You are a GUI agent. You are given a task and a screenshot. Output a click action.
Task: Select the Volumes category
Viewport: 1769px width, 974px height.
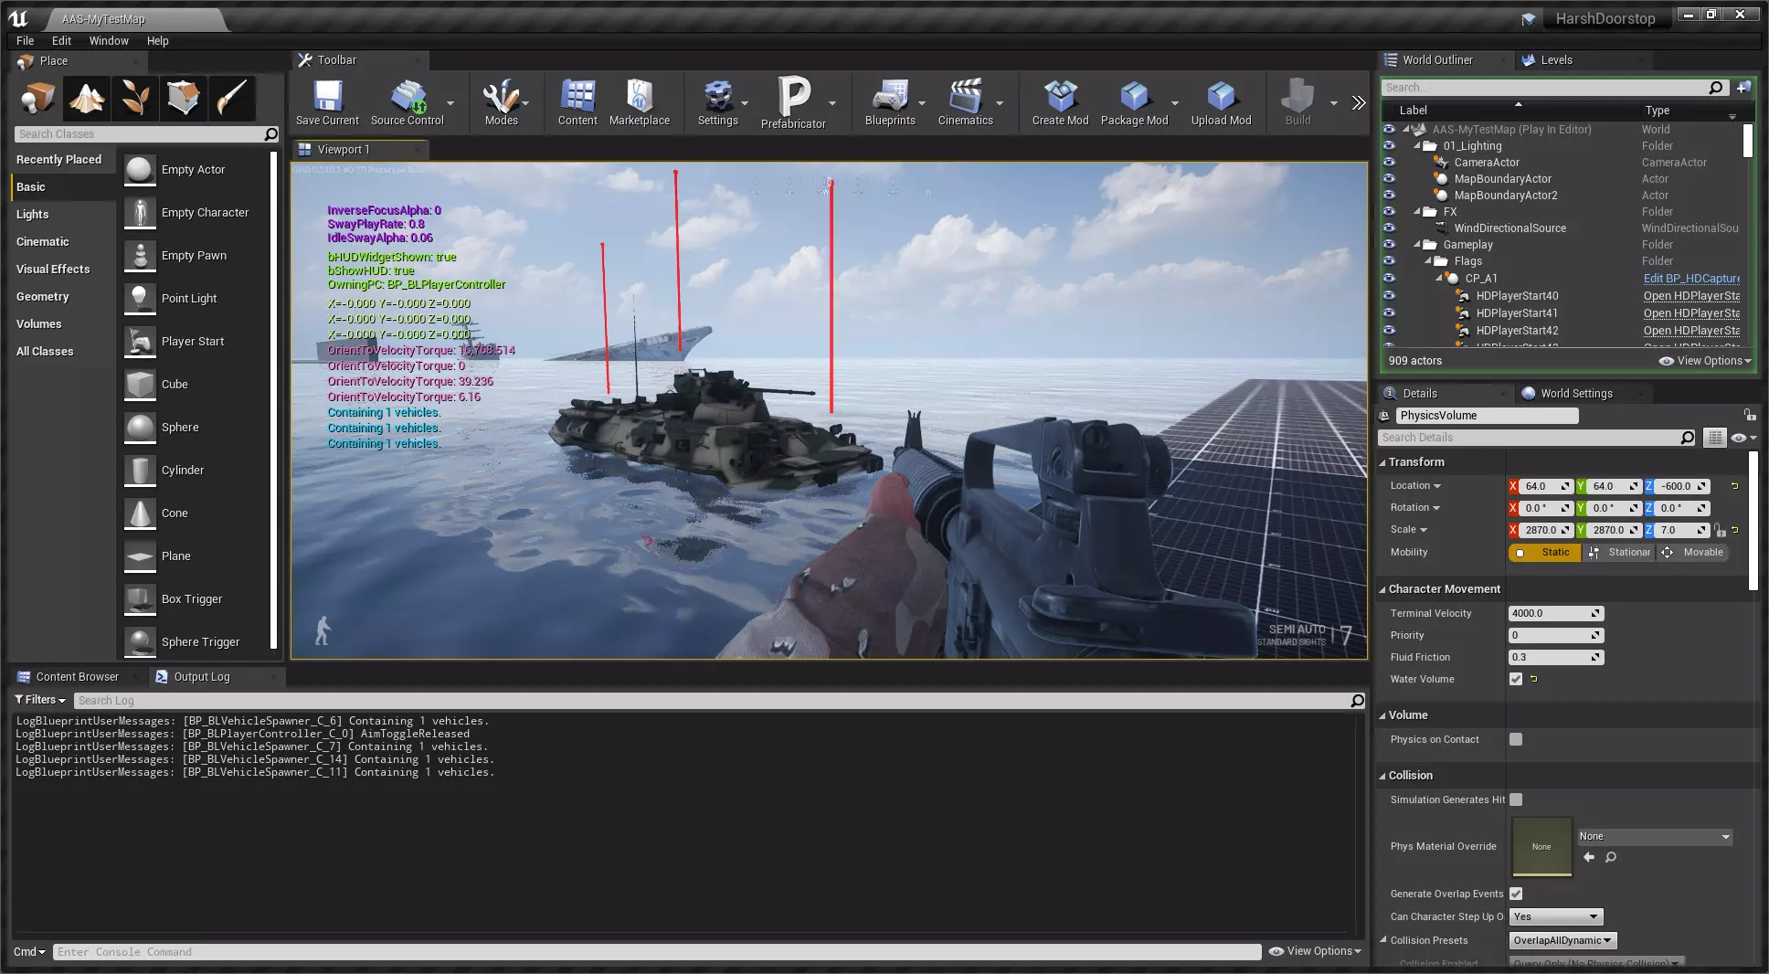pos(39,324)
